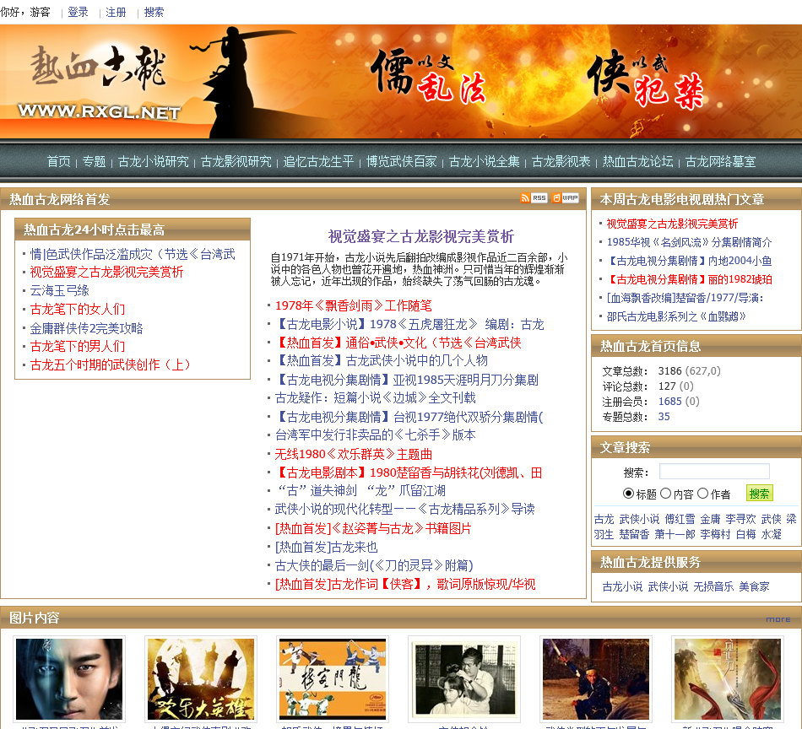Open 古龙疑作：短篇小说《边城》全文刊载
The width and height of the screenshot is (802, 729).
[376, 397]
